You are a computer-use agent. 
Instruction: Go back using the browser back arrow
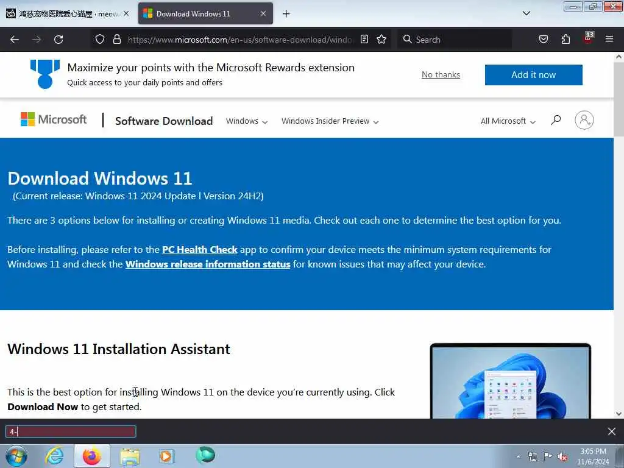tap(15, 40)
